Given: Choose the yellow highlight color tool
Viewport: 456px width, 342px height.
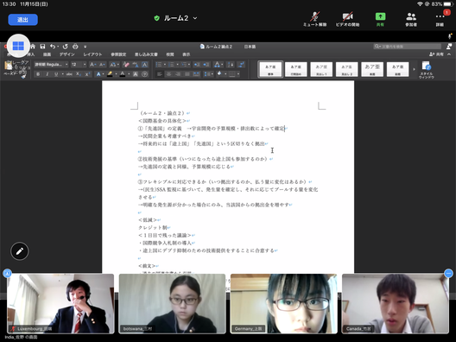Looking at the screenshot, I should (110, 74).
